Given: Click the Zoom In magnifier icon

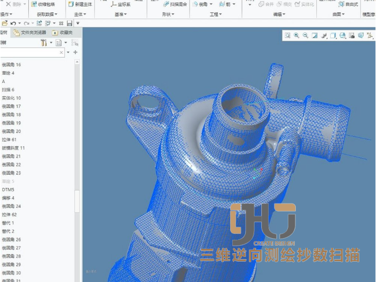Looking at the screenshot, I should coord(296,35).
